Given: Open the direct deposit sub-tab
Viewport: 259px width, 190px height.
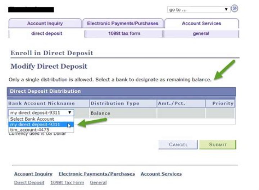Looking at the screenshot, I should coord(47,34).
